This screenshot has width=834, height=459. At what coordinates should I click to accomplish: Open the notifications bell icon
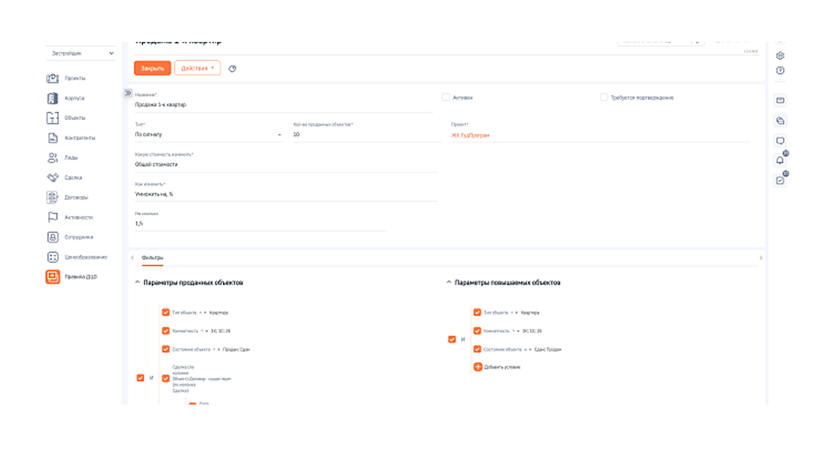[x=780, y=160]
